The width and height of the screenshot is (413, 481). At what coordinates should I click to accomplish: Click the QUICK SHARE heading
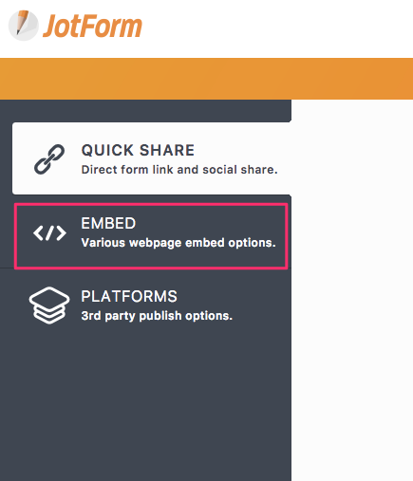[x=138, y=150]
